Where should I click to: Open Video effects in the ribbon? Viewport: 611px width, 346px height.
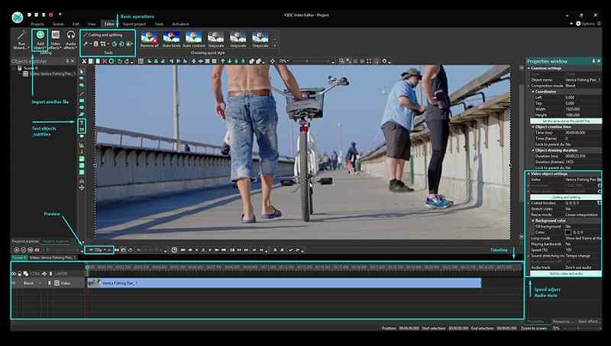56,38
